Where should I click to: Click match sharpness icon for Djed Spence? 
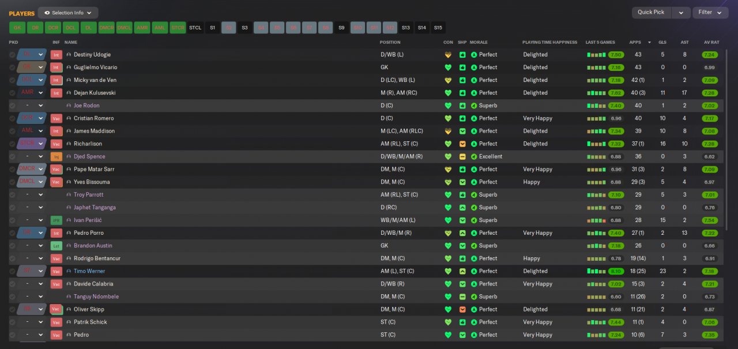coord(462,156)
